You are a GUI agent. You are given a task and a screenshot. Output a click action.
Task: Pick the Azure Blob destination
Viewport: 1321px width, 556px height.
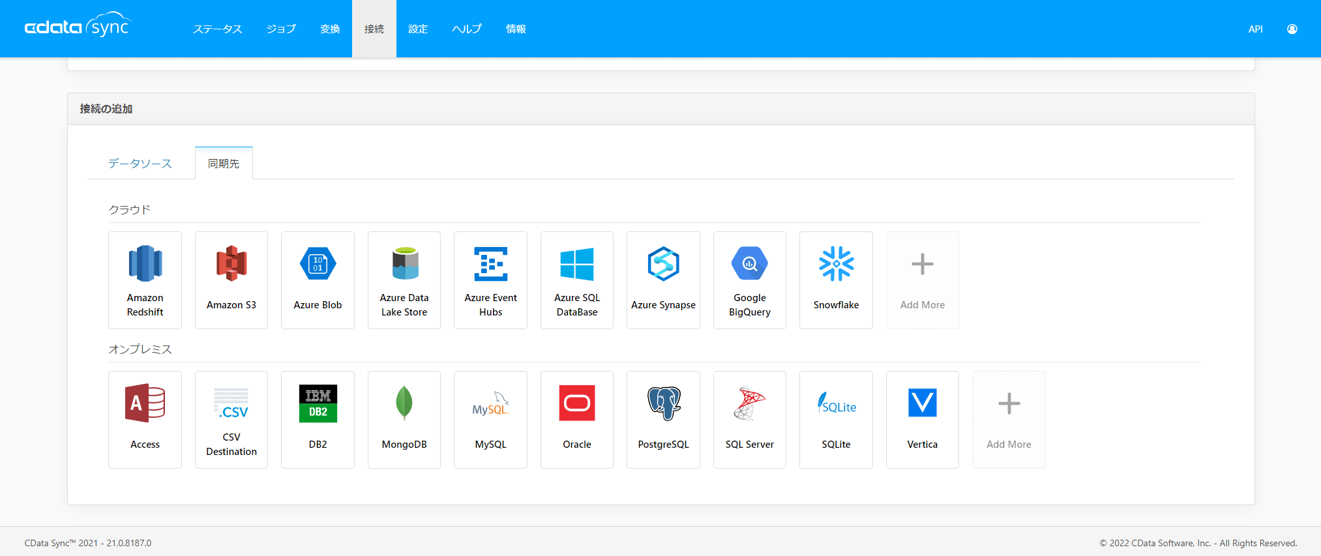click(318, 280)
